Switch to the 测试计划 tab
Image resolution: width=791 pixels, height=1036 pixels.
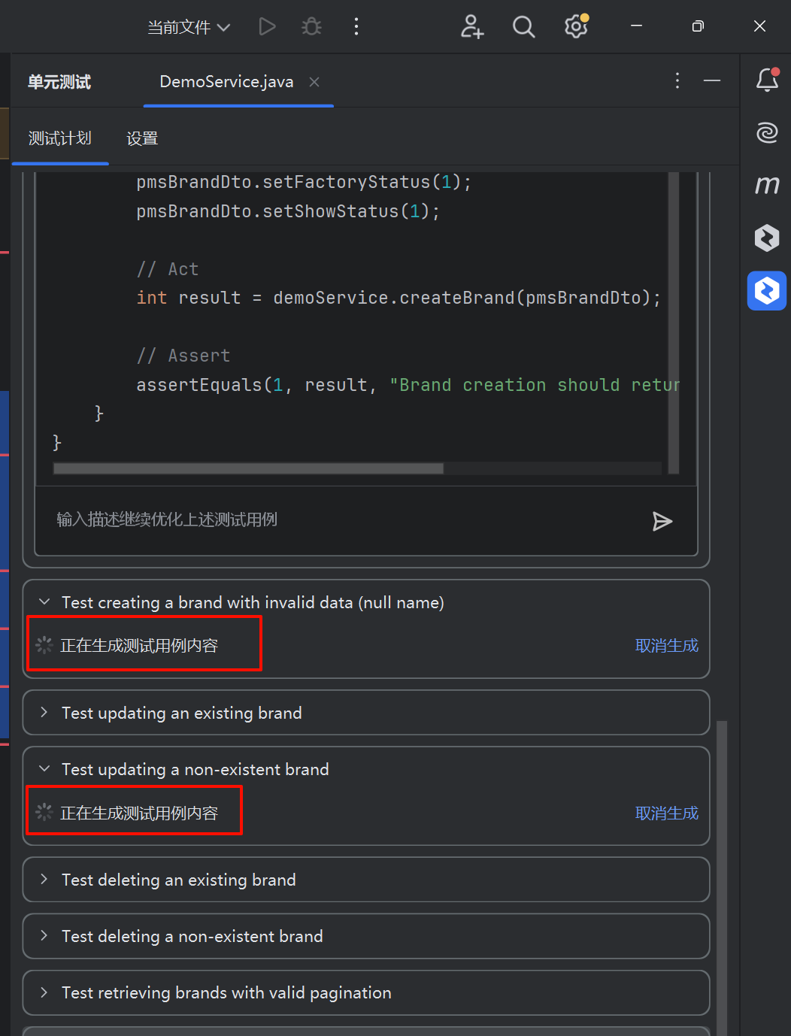(60, 138)
